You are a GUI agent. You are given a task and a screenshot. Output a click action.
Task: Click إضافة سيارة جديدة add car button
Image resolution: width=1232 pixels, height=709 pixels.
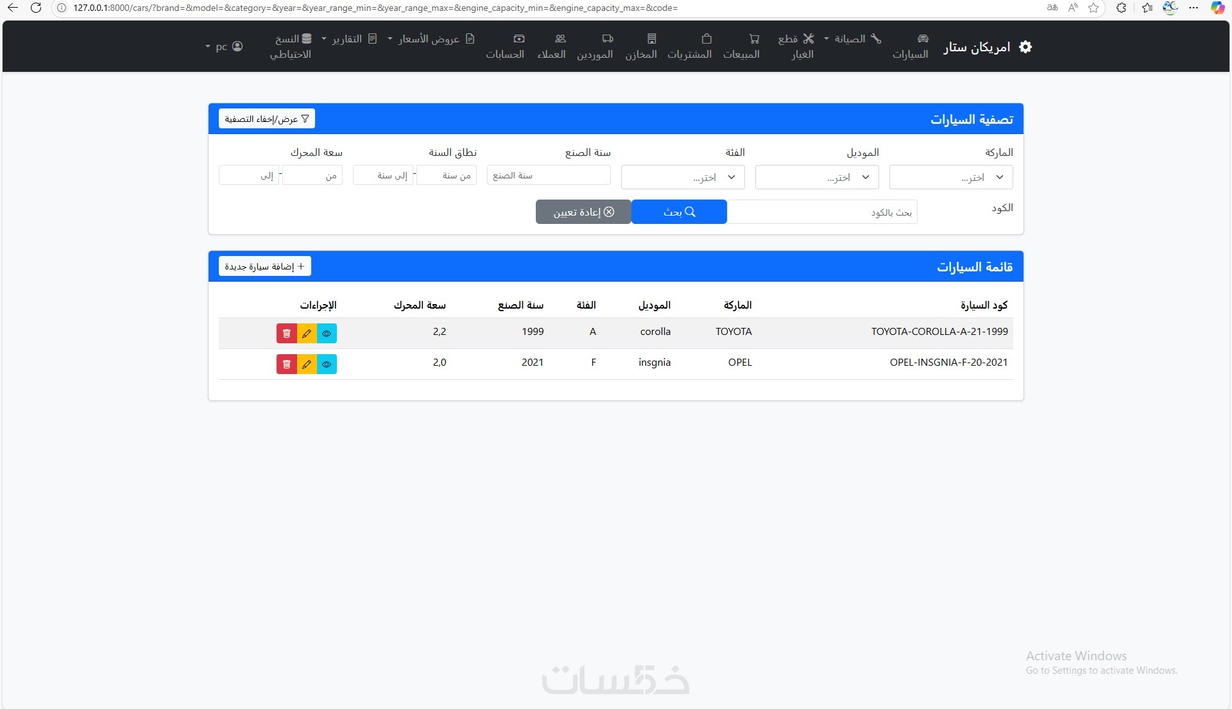pyautogui.click(x=264, y=266)
